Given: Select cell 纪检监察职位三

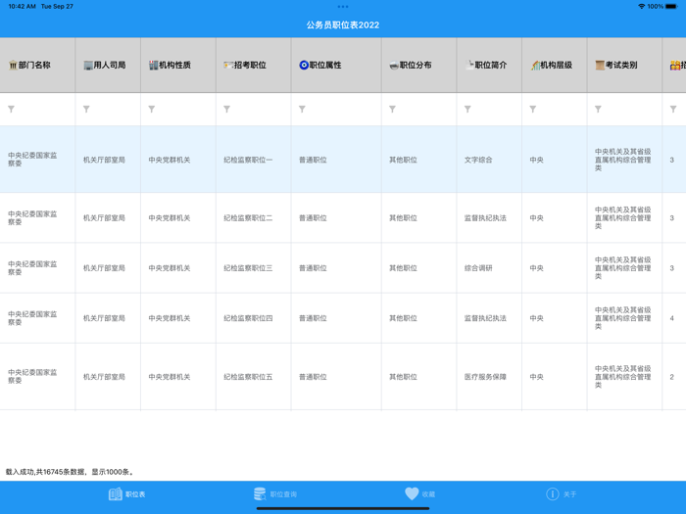Looking at the screenshot, I should point(248,268).
